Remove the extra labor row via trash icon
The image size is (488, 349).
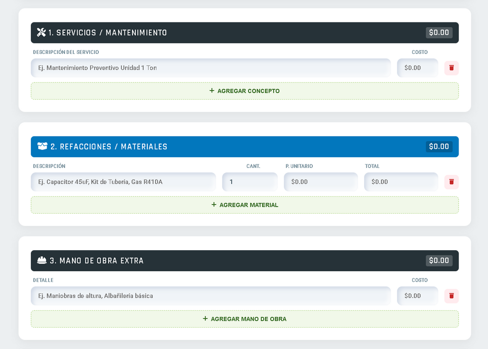[451, 296]
